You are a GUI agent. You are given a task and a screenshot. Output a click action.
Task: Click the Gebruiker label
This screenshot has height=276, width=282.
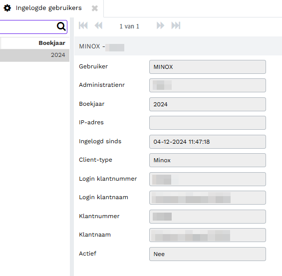(x=93, y=66)
